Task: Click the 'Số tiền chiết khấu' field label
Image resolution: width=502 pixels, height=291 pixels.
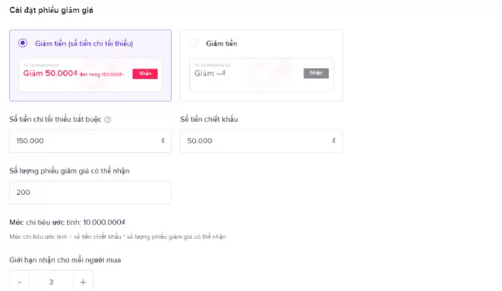Action: coord(209,119)
